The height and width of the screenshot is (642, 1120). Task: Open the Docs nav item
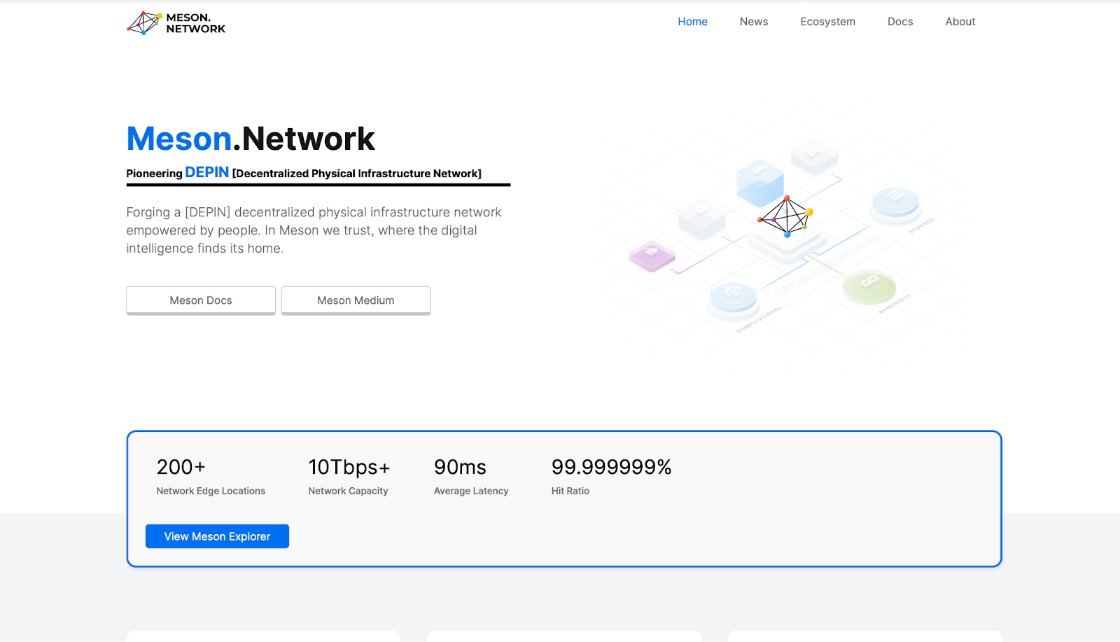900,22
